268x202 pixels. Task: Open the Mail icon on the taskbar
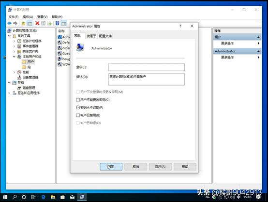coord(72,197)
